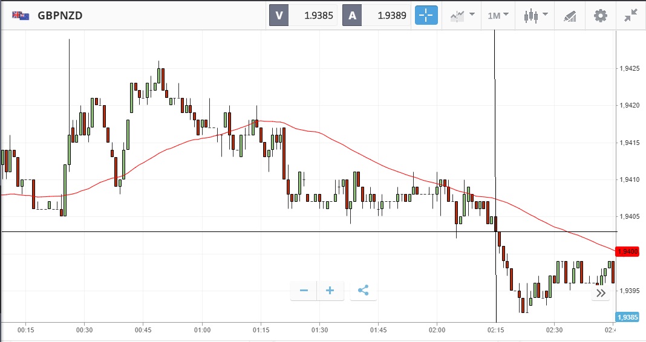Zoom out the chart with minus button
The height and width of the screenshot is (342, 646).
[304, 291]
